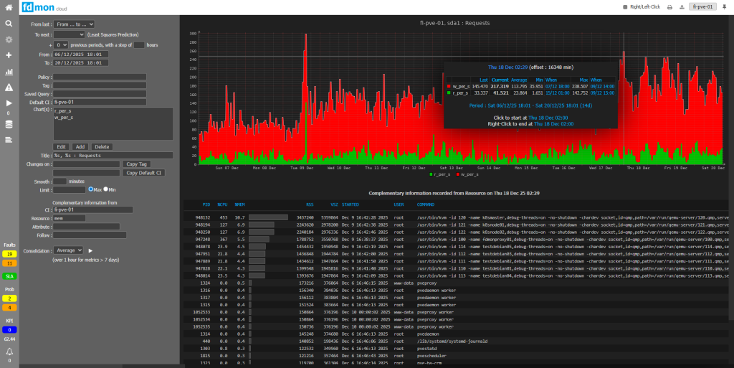The width and height of the screenshot is (734, 368).
Task: Open search from the magnifier sidebar icon
Action: pyautogui.click(x=9, y=23)
